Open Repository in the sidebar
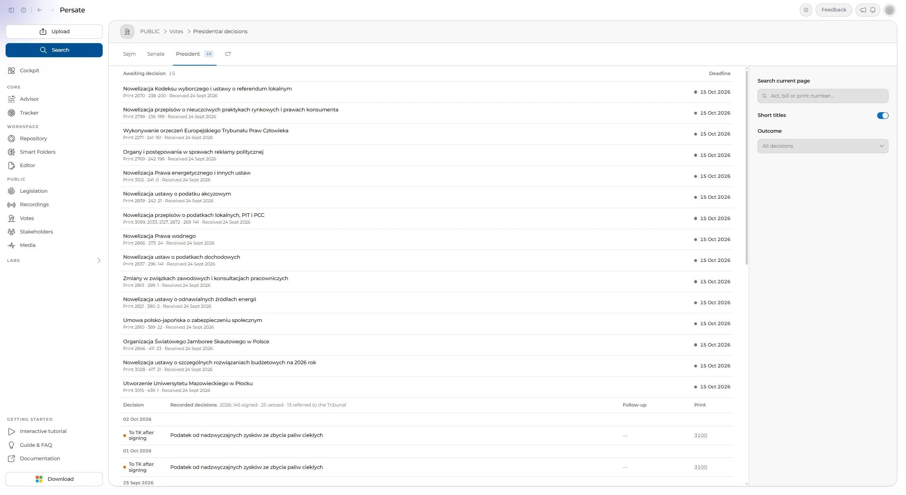Screen dimensions: 906x495 (54, 139)
